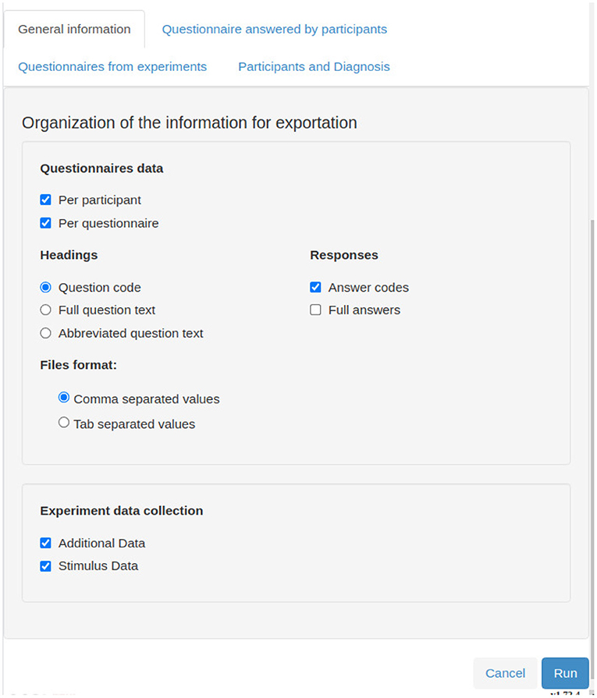Open Questionnaires from experiments tab
The height and width of the screenshot is (698, 597).
(112, 67)
